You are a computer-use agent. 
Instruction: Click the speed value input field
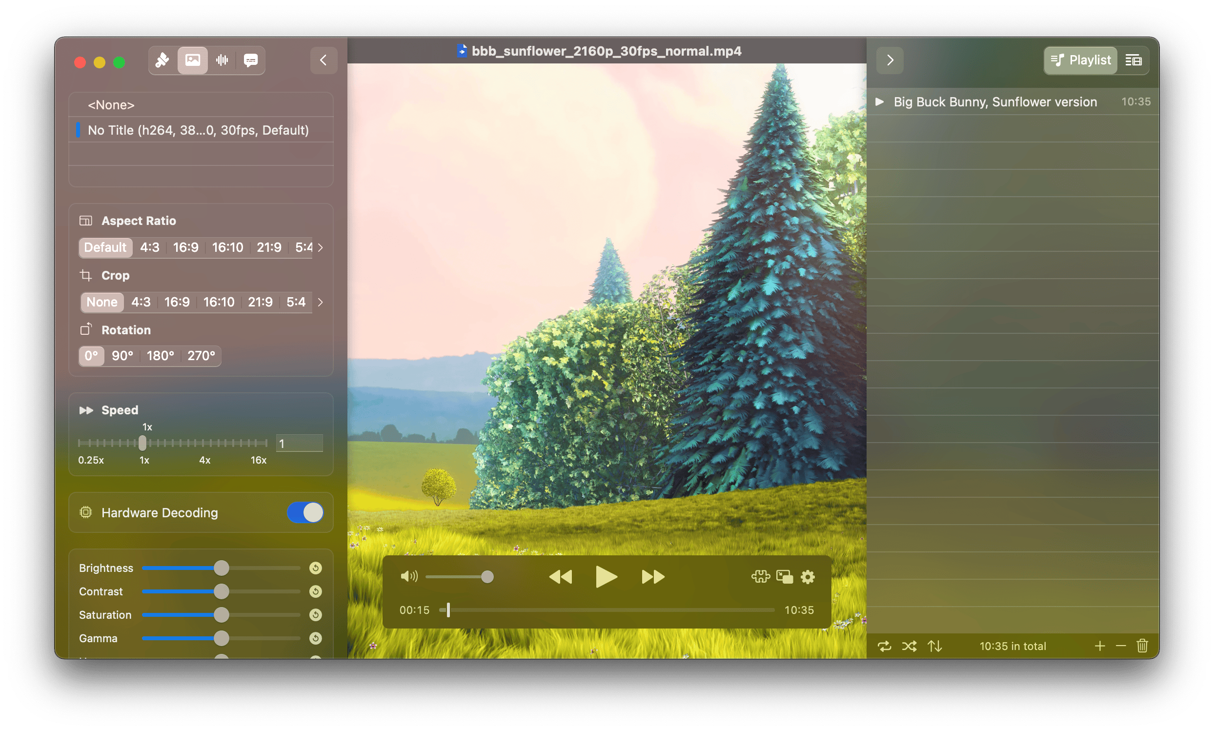pos(300,443)
